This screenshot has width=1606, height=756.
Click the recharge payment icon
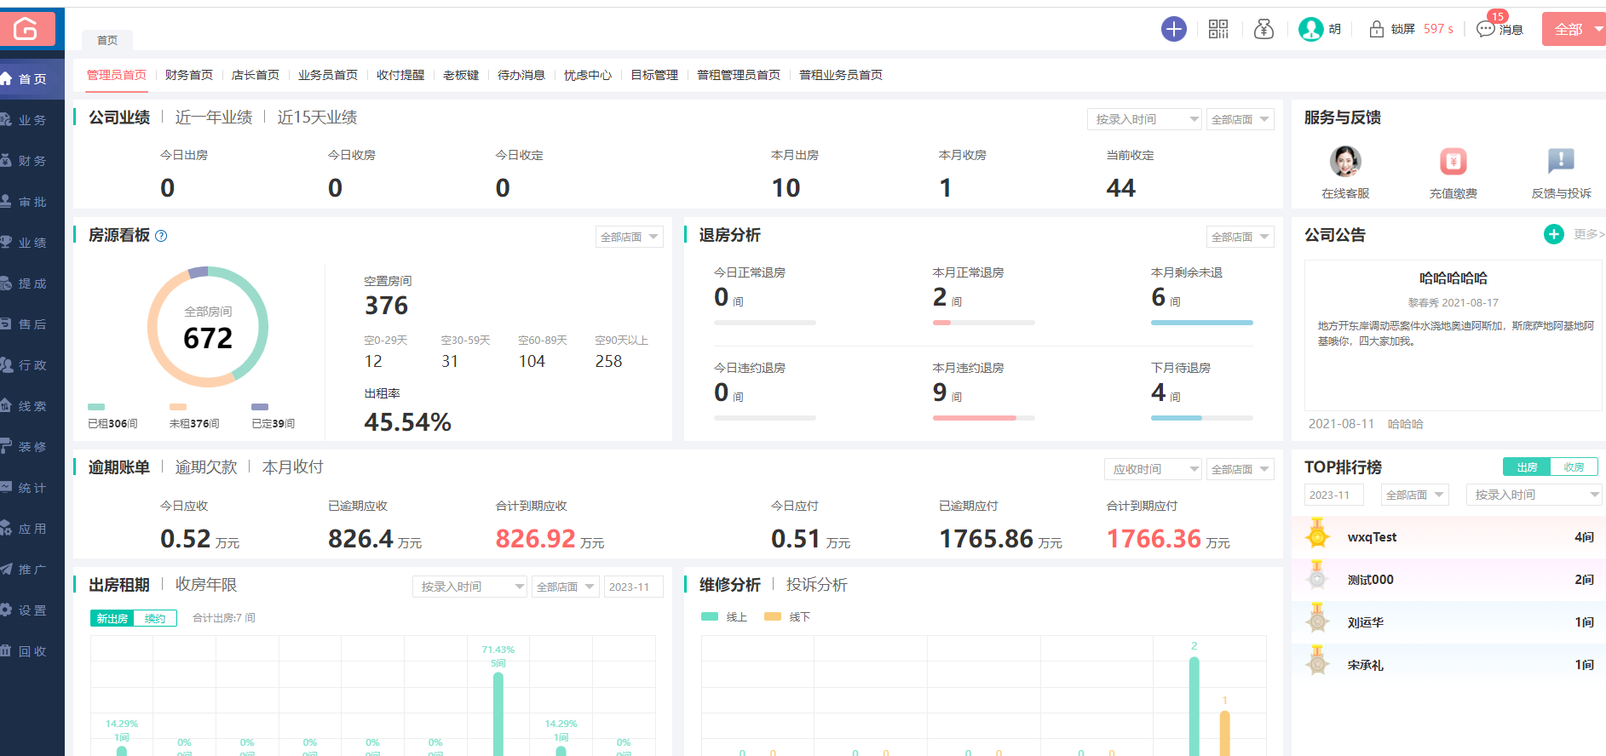click(1453, 161)
